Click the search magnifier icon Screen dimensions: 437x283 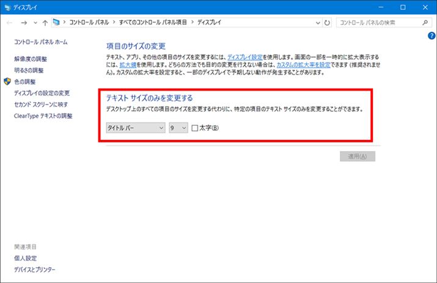point(425,23)
